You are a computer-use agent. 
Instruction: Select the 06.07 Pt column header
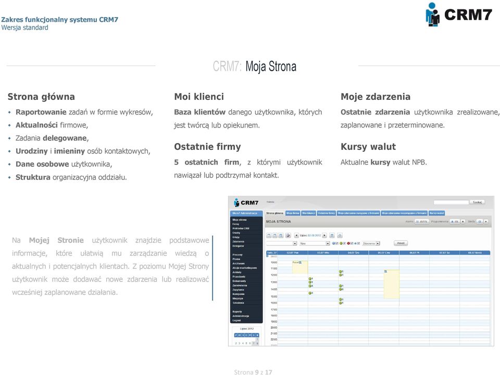414,253
